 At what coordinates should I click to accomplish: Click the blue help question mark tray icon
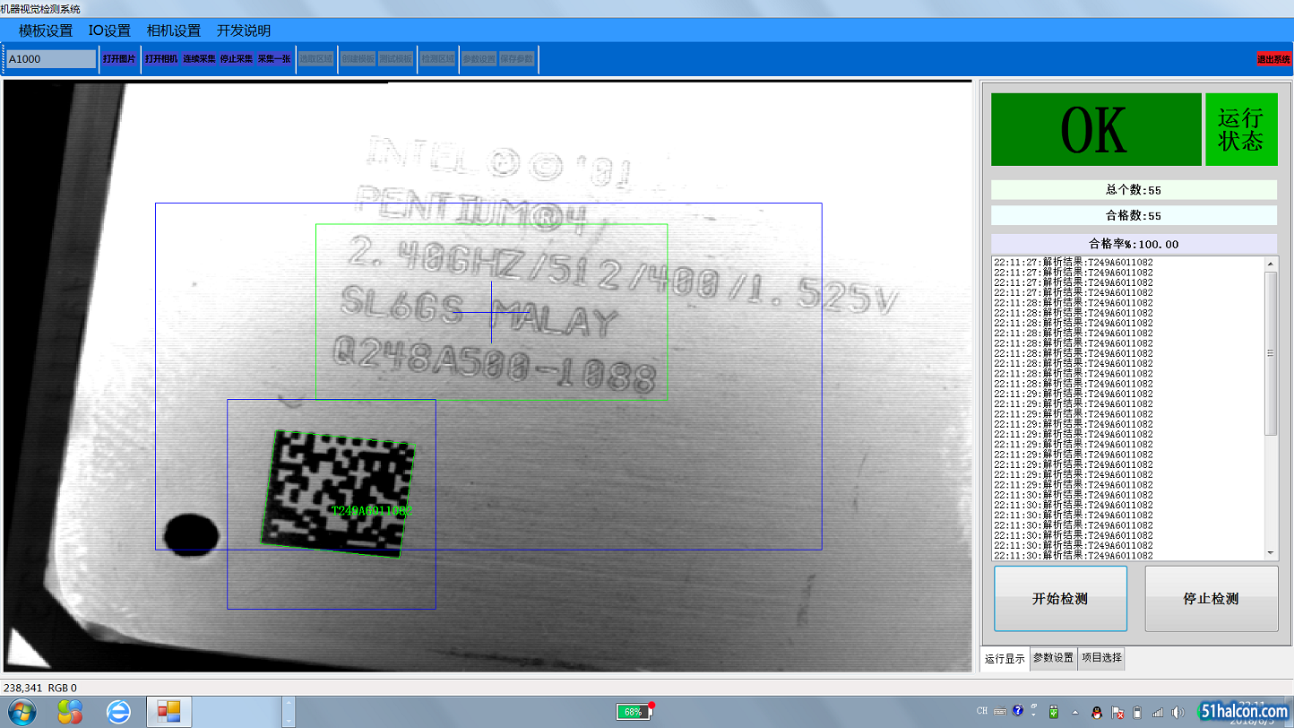point(1018,711)
